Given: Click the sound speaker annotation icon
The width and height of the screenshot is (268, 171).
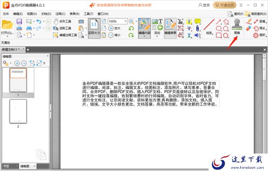Looking at the screenshot, I should click(197, 35).
